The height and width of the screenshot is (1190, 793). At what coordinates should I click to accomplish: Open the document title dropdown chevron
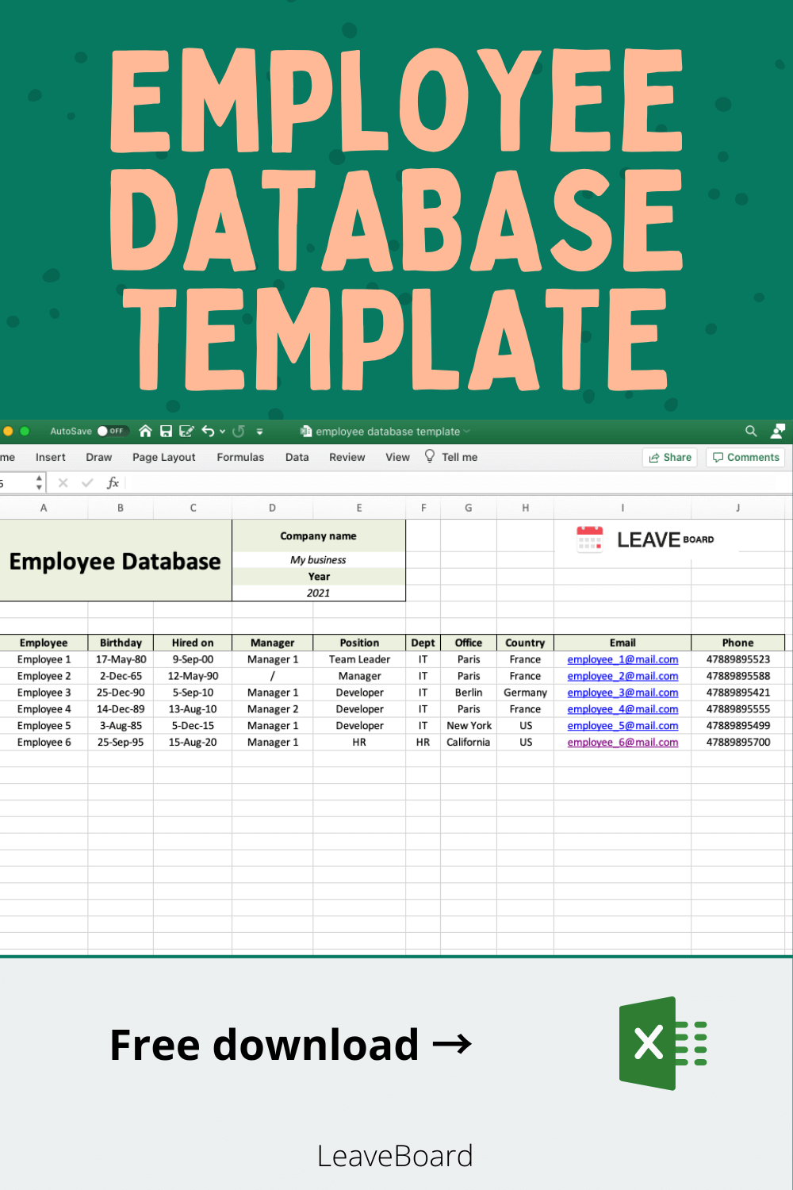click(466, 432)
